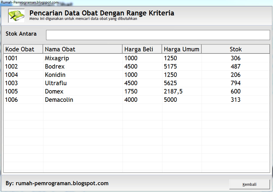
Task: Click the Kode Obat column header
Action: tap(21, 49)
